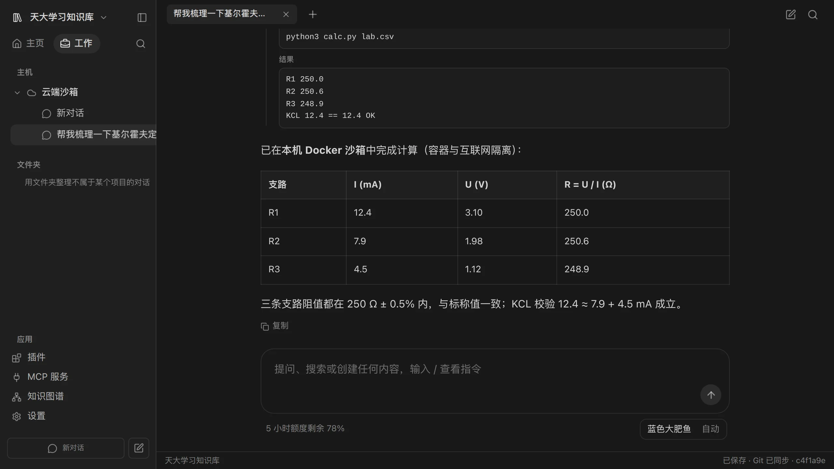Click the 248.9 cell in row R3
834x469 pixels.
(642, 270)
